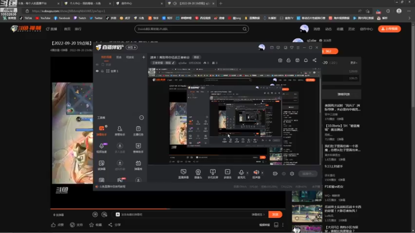Click the 扬声器 speaker icon
Screen dimensions: 415x233
(x=256, y=172)
